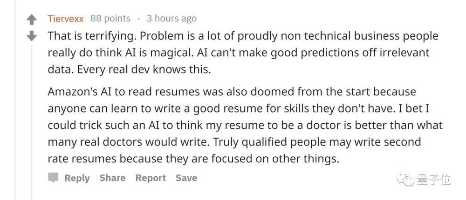Click the dot separator after points
This screenshot has width=466, height=200.
(x=138, y=19)
